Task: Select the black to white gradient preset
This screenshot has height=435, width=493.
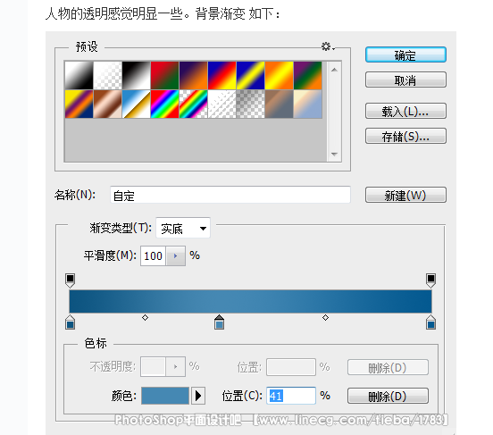Action: click(x=136, y=76)
